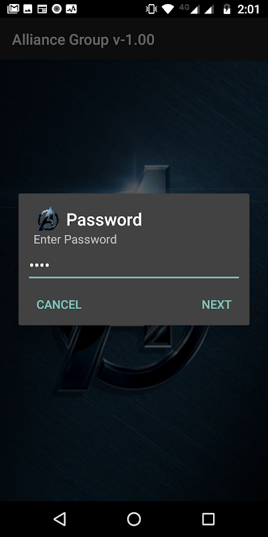Tap the circular record notification icon

pyautogui.click(x=57, y=9)
